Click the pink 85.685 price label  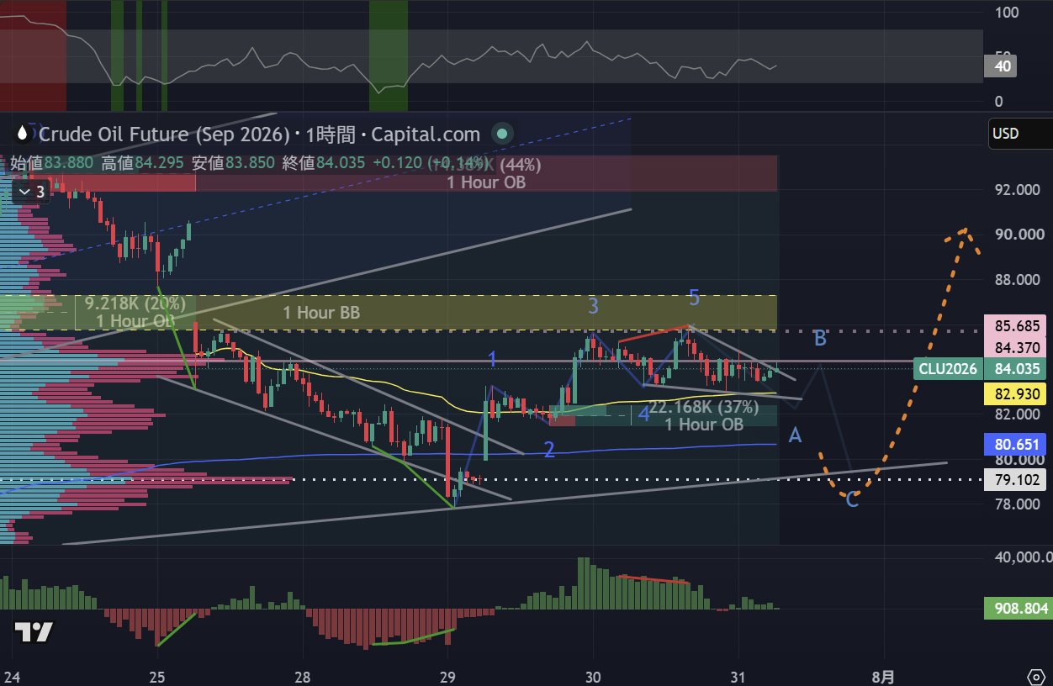[x=1018, y=325]
